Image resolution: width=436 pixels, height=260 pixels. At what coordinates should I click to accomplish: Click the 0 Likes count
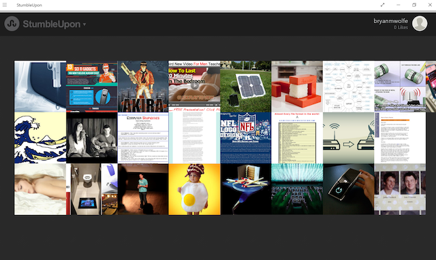(401, 27)
